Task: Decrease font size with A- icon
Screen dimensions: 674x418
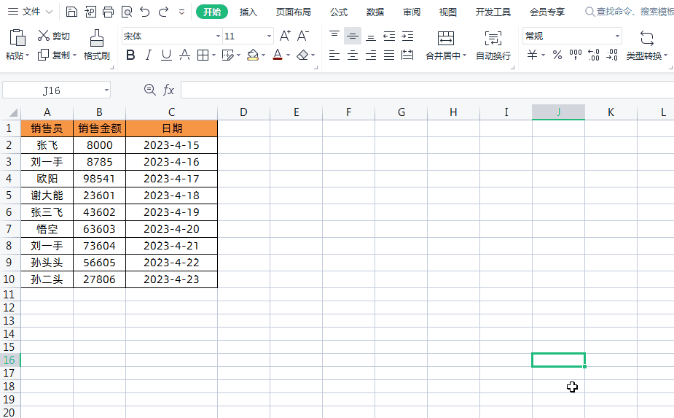Action: click(x=303, y=36)
